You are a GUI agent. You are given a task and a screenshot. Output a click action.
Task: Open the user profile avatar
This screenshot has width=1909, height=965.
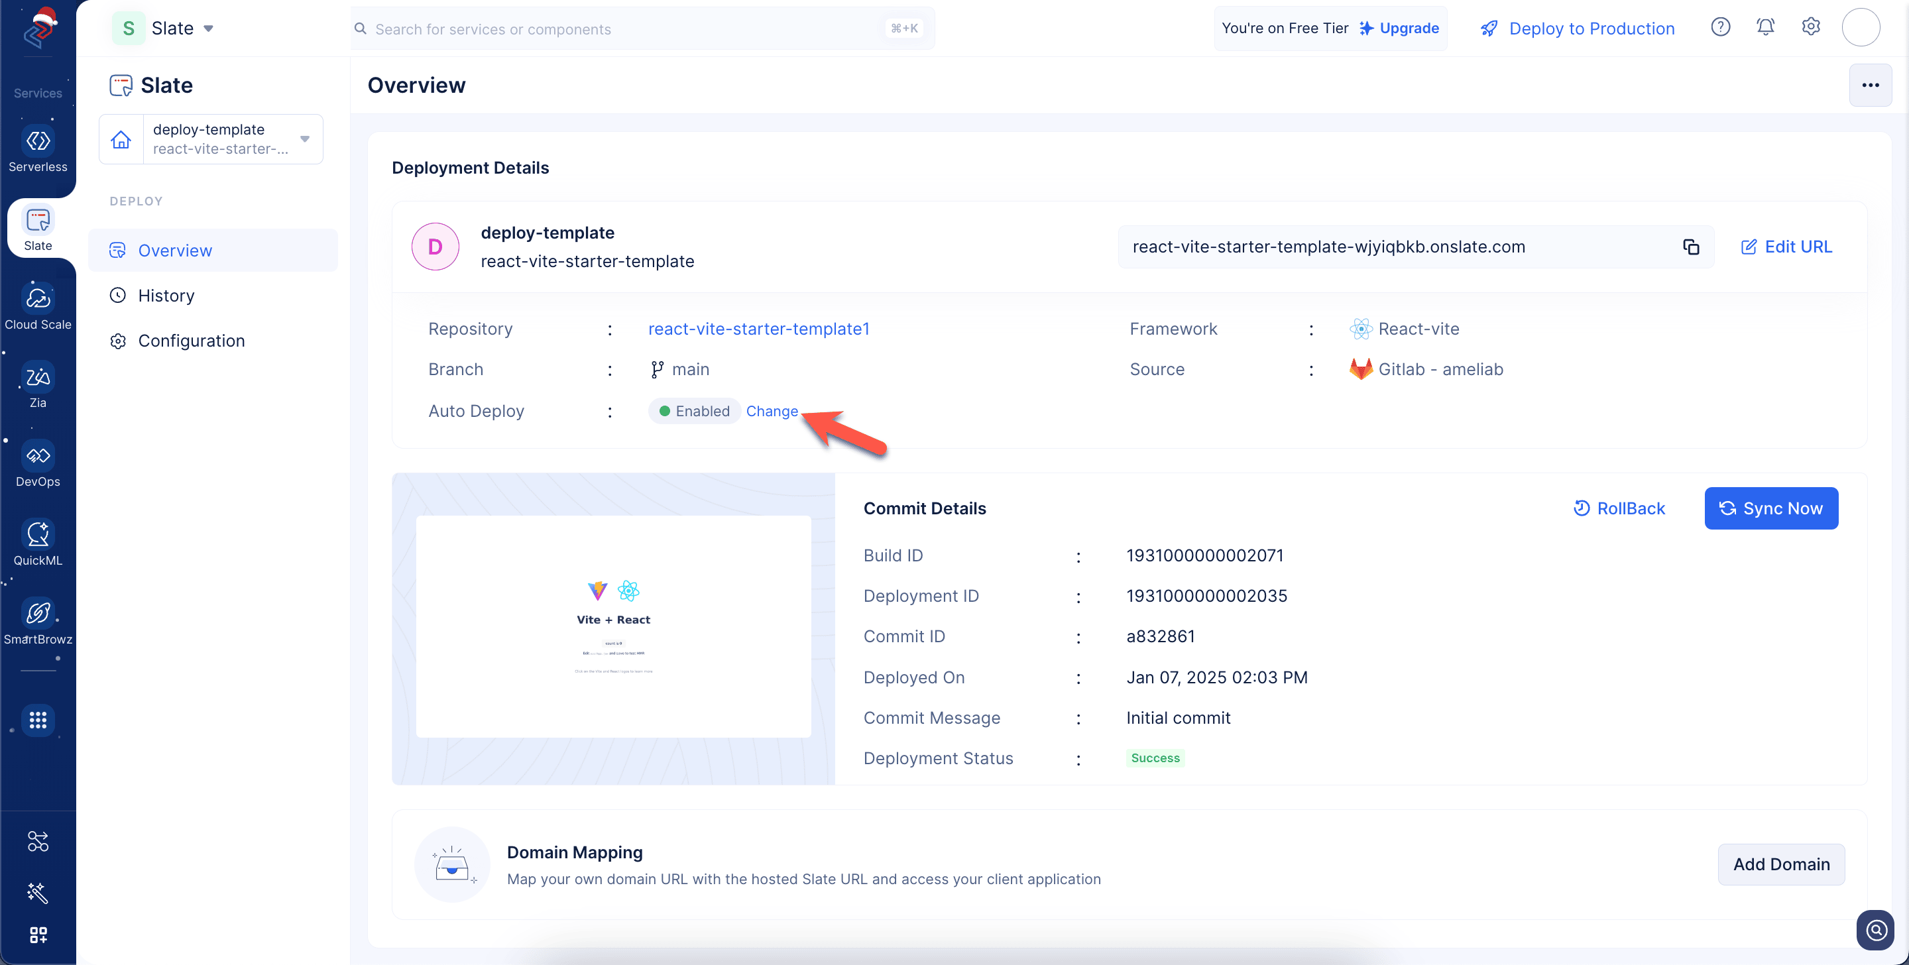(x=1860, y=27)
